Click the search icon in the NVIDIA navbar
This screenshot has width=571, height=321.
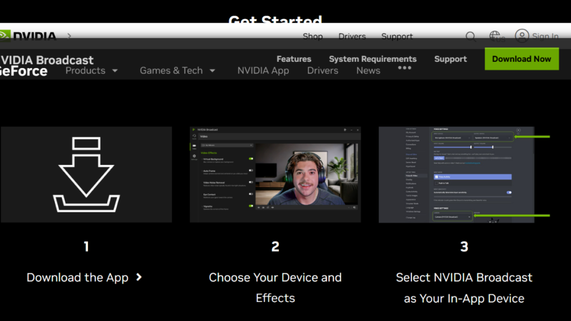click(471, 36)
